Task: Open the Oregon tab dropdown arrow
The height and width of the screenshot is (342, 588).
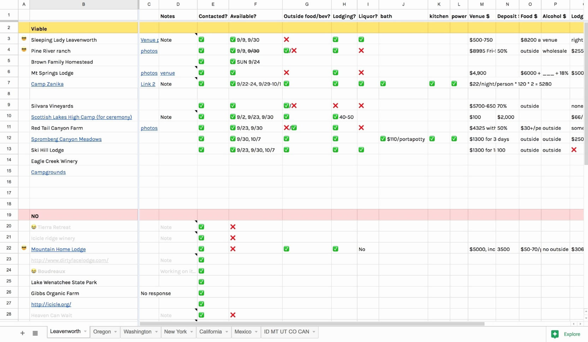Action: coord(115,332)
